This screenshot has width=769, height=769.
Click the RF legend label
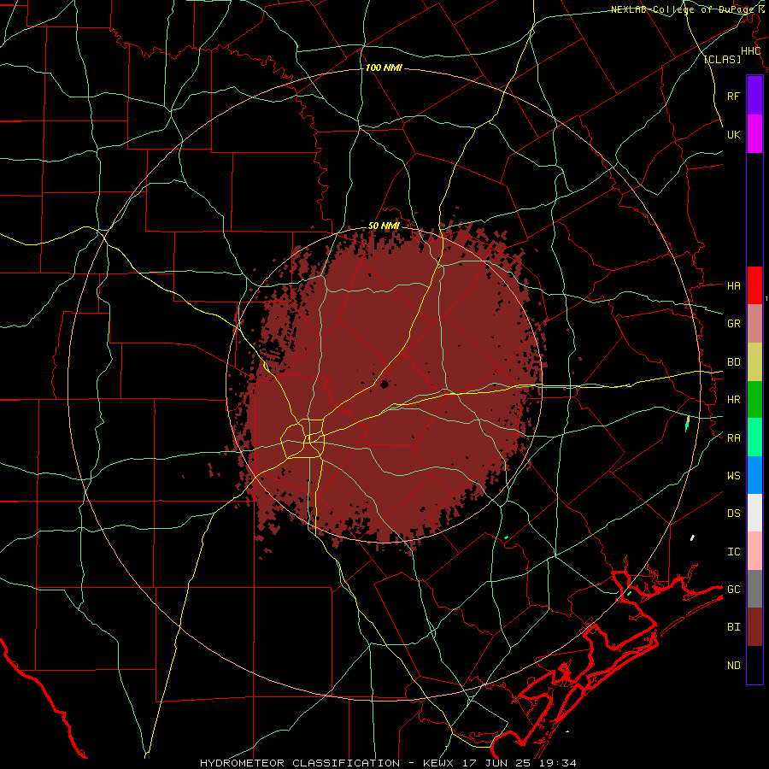734,96
